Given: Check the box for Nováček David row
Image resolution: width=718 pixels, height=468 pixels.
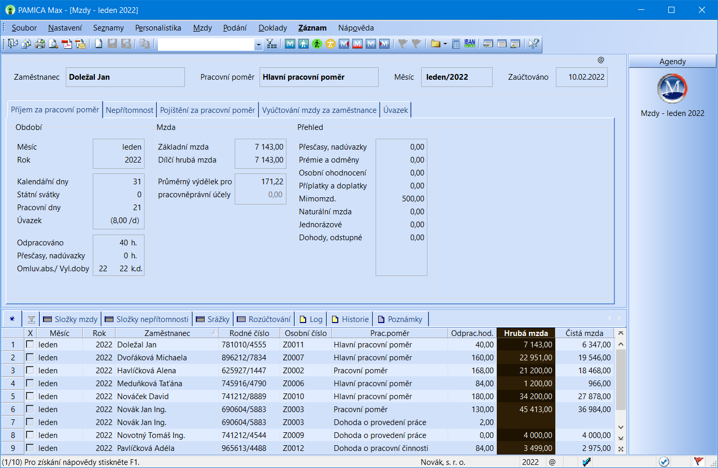Looking at the screenshot, I should (30, 396).
